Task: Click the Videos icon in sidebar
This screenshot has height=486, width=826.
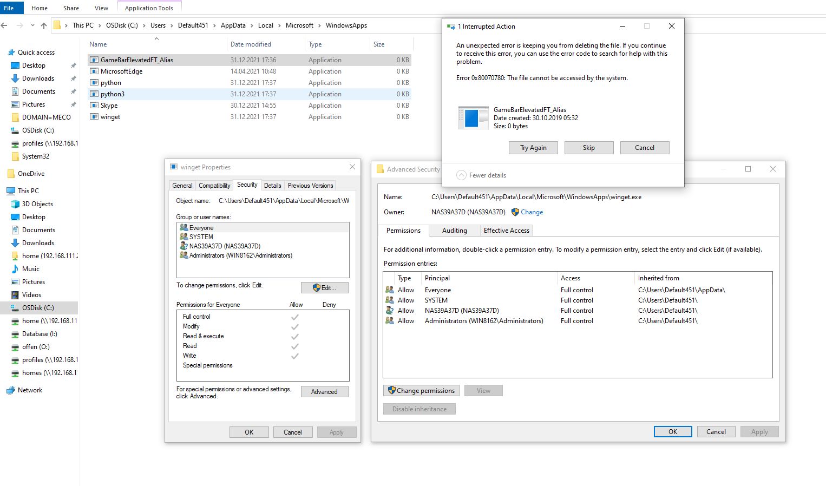Action: coord(15,295)
